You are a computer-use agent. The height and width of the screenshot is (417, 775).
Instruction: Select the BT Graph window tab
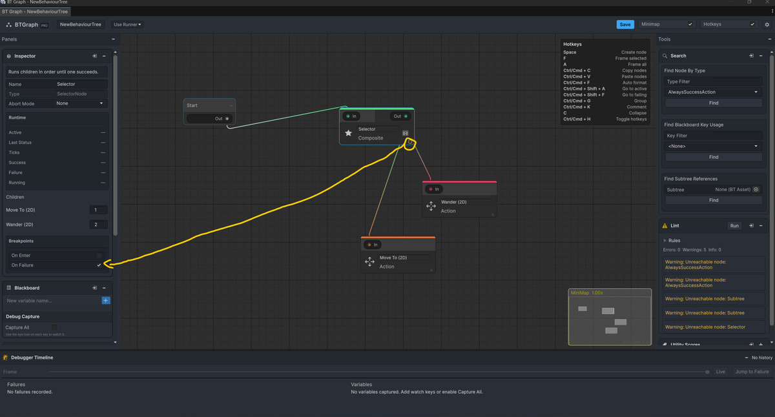click(x=36, y=12)
